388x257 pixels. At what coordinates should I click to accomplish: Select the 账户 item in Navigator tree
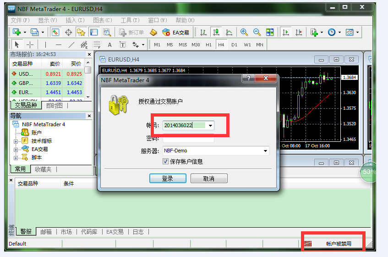pos(36,133)
